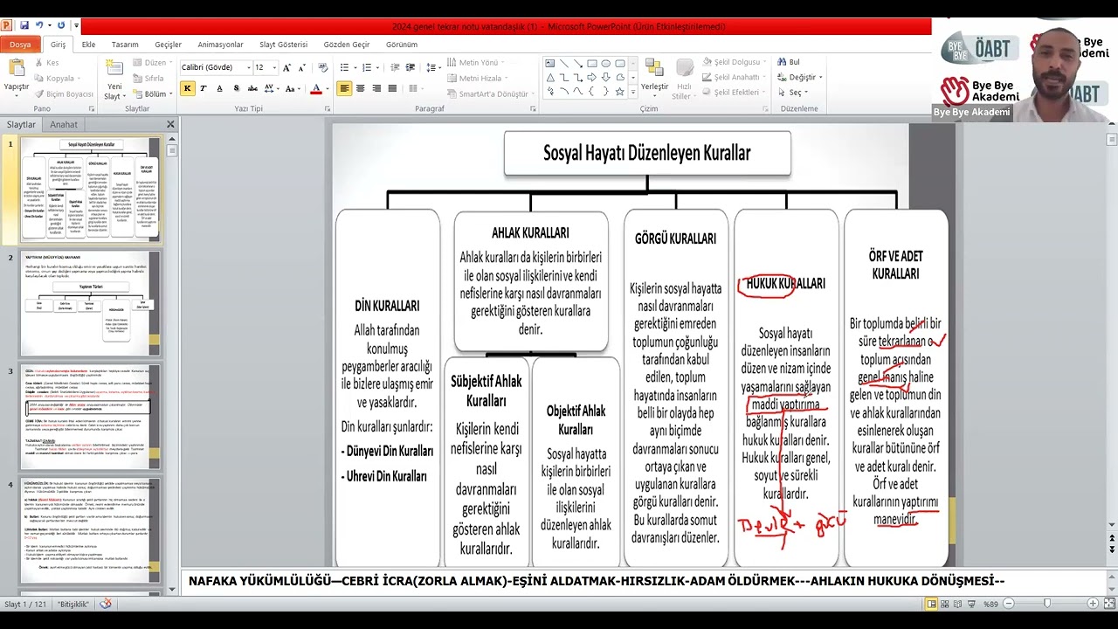Start slide show from status bar

pyautogui.click(x=971, y=604)
